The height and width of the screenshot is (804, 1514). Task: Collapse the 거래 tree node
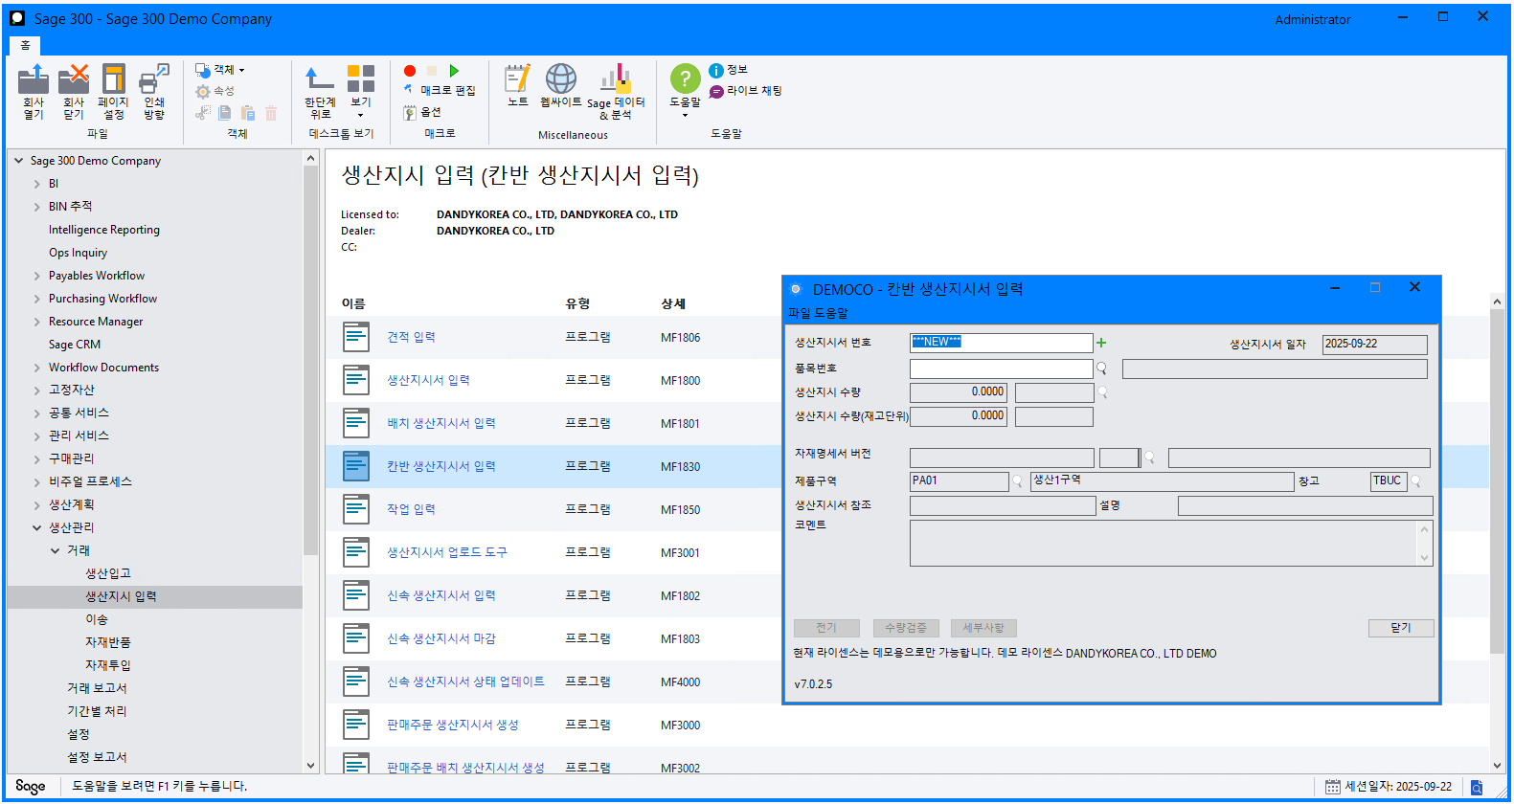(x=56, y=550)
